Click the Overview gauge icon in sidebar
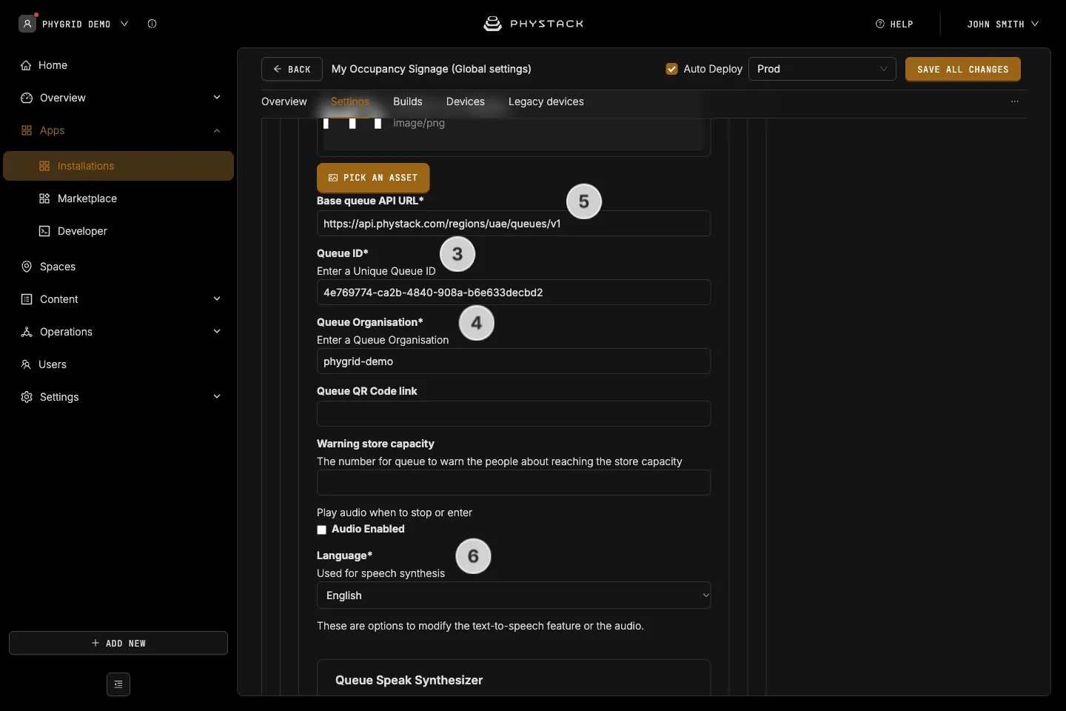Image resolution: width=1066 pixels, height=711 pixels. [27, 98]
